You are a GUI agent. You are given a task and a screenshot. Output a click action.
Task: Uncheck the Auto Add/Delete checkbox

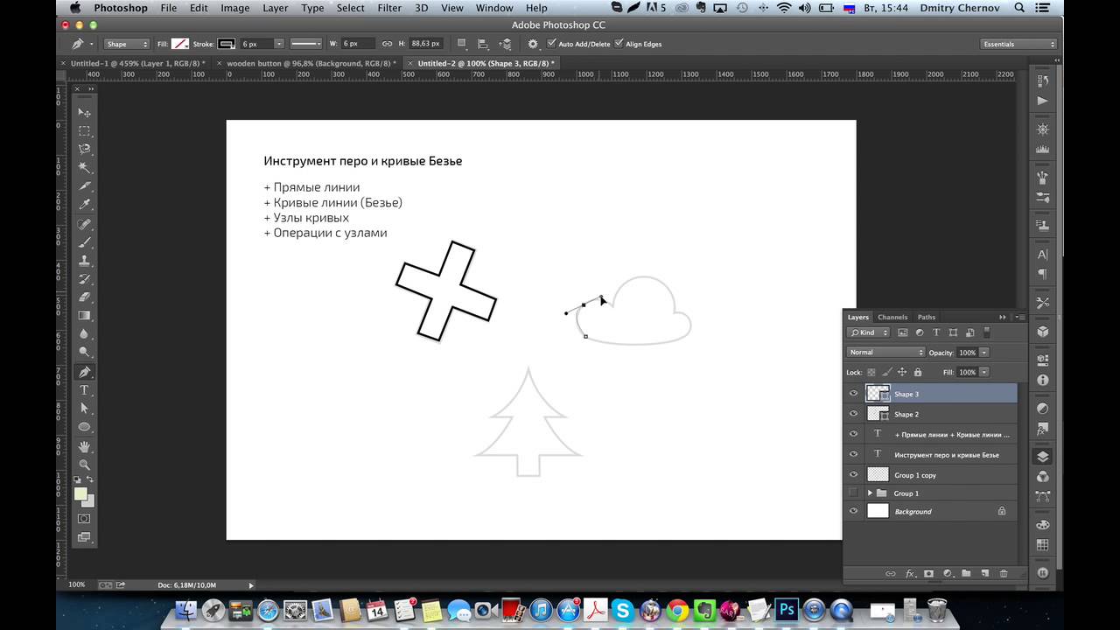coord(551,44)
